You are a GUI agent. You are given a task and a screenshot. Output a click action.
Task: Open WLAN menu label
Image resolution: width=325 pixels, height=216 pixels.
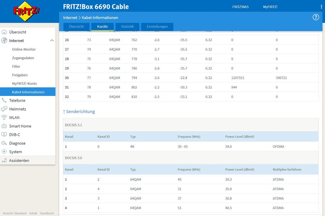point(14,117)
